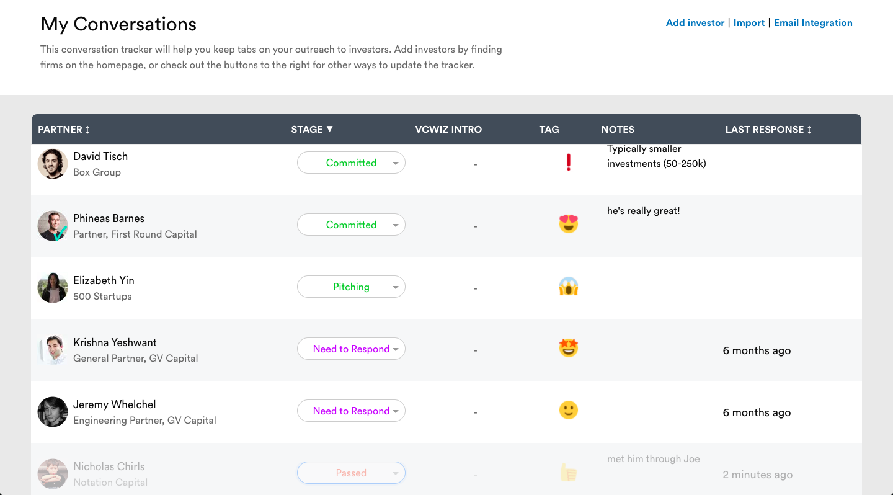893x495 pixels.
Task: Open the Committed stage dropdown for David Tisch
Action: (x=351, y=163)
